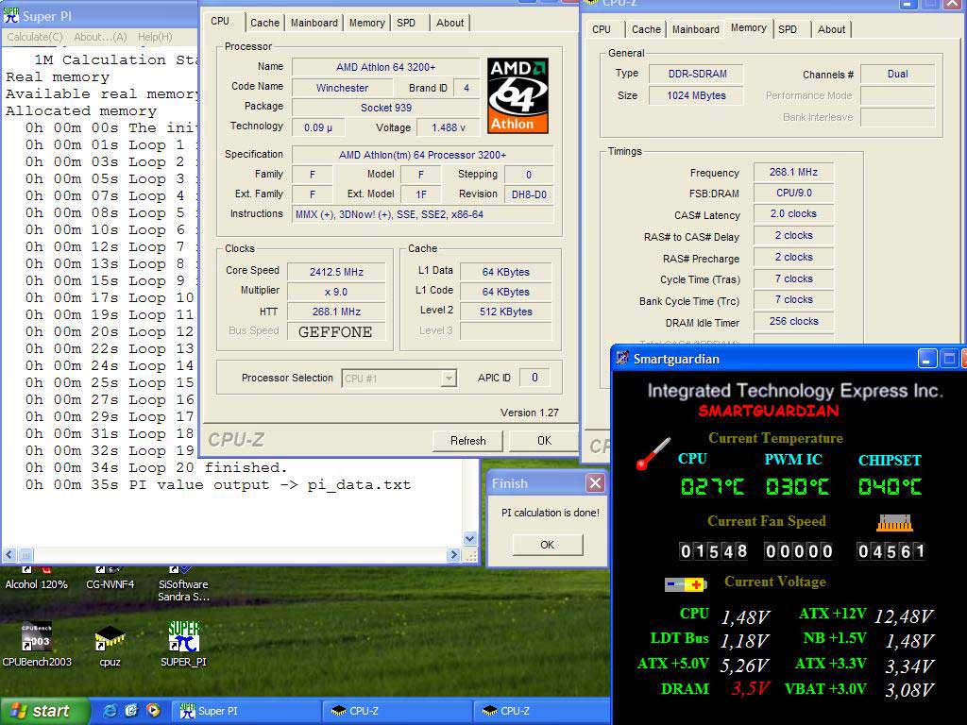Open the SUPER_PI desktop shortcut

click(x=183, y=639)
